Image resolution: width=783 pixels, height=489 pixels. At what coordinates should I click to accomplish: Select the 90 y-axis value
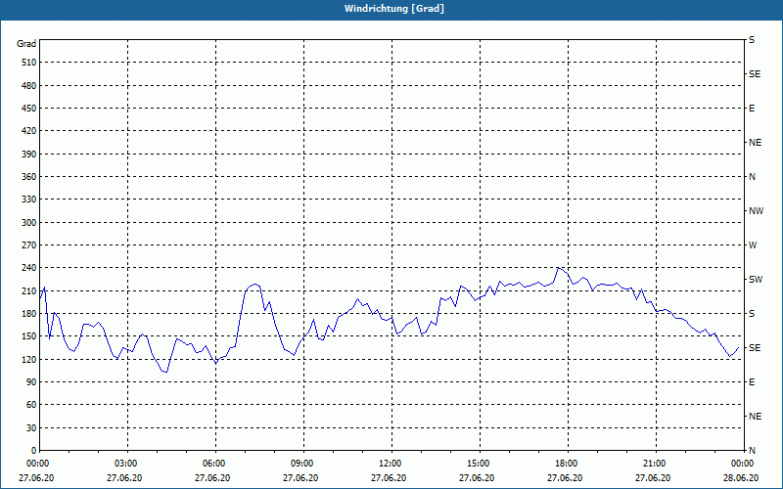point(31,382)
